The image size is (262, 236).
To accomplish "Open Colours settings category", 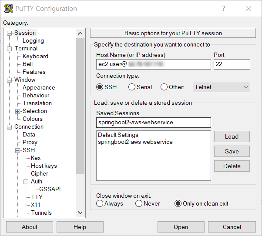I will click(33, 119).
